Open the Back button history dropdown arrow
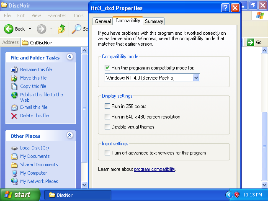 pyautogui.click(x=30, y=29)
